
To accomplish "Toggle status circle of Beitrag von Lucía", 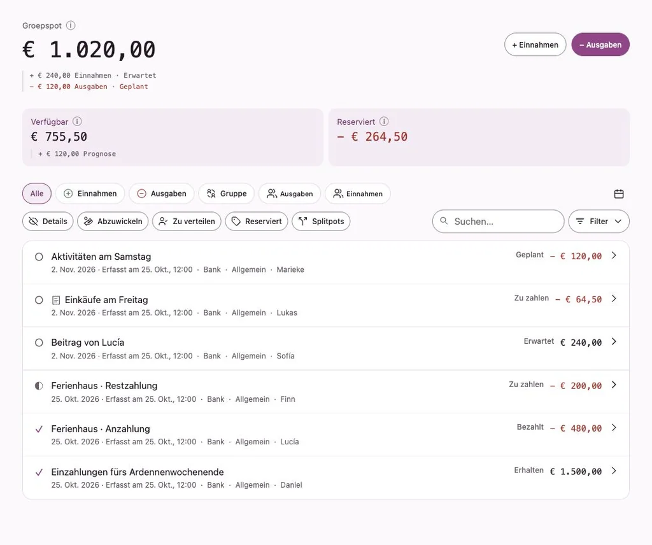I will coord(39,343).
